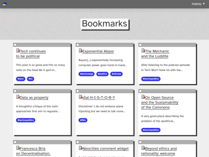The height and width of the screenshot is (157, 209).
Task: Open Beyond ethics and rationality link
Action: coord(159,151)
